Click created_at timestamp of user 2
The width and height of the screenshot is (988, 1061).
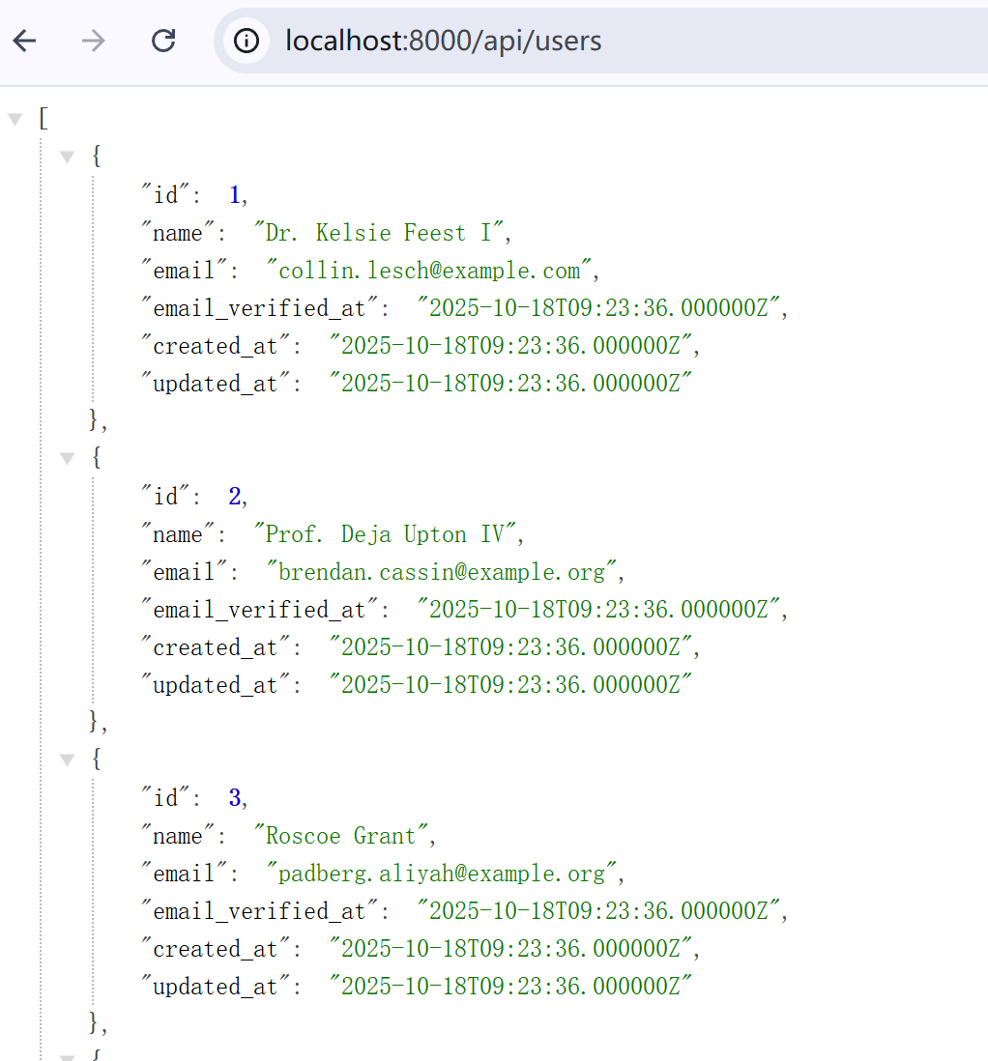click(510, 647)
